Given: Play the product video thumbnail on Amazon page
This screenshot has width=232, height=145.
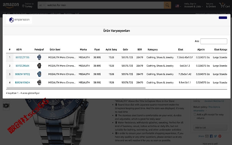Looking at the screenshot, I should tap(6, 105).
